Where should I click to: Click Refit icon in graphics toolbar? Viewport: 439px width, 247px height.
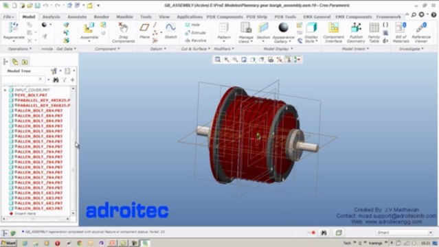pos(218,60)
